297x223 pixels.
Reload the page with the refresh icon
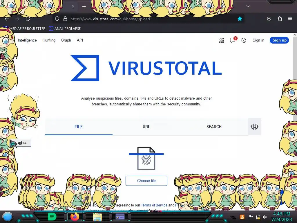[x=28, y=19]
